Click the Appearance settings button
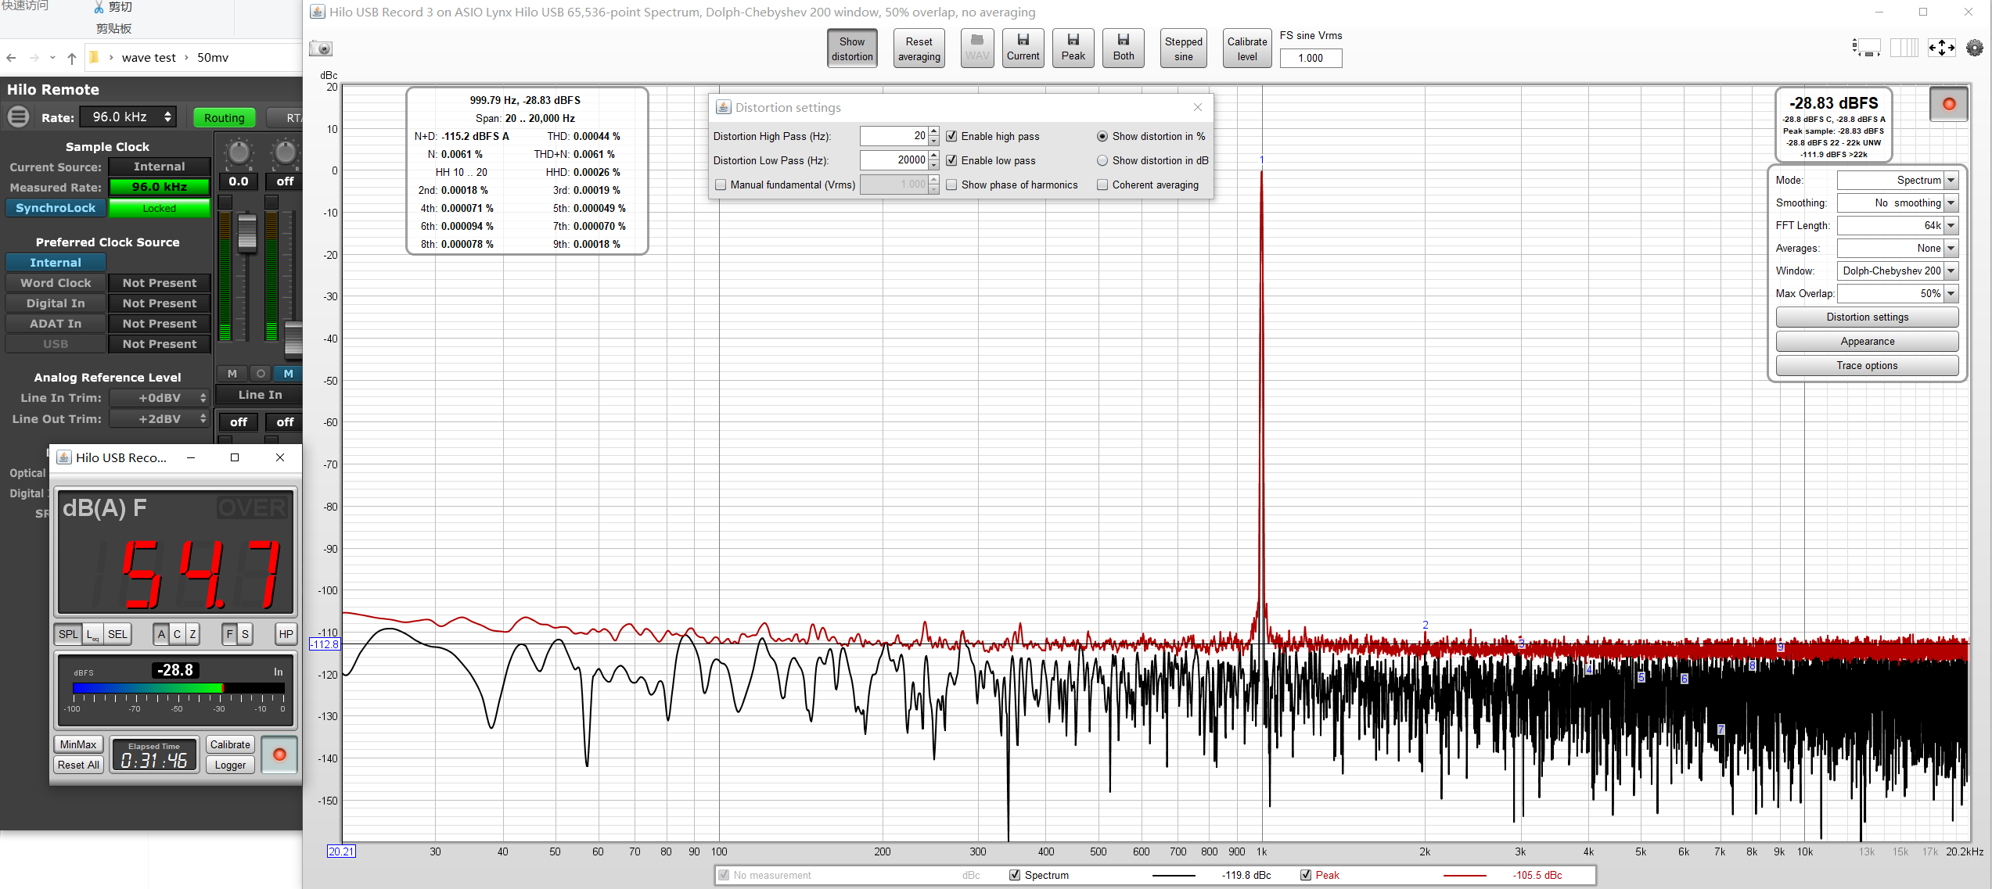The width and height of the screenshot is (1992, 889). click(x=1866, y=342)
